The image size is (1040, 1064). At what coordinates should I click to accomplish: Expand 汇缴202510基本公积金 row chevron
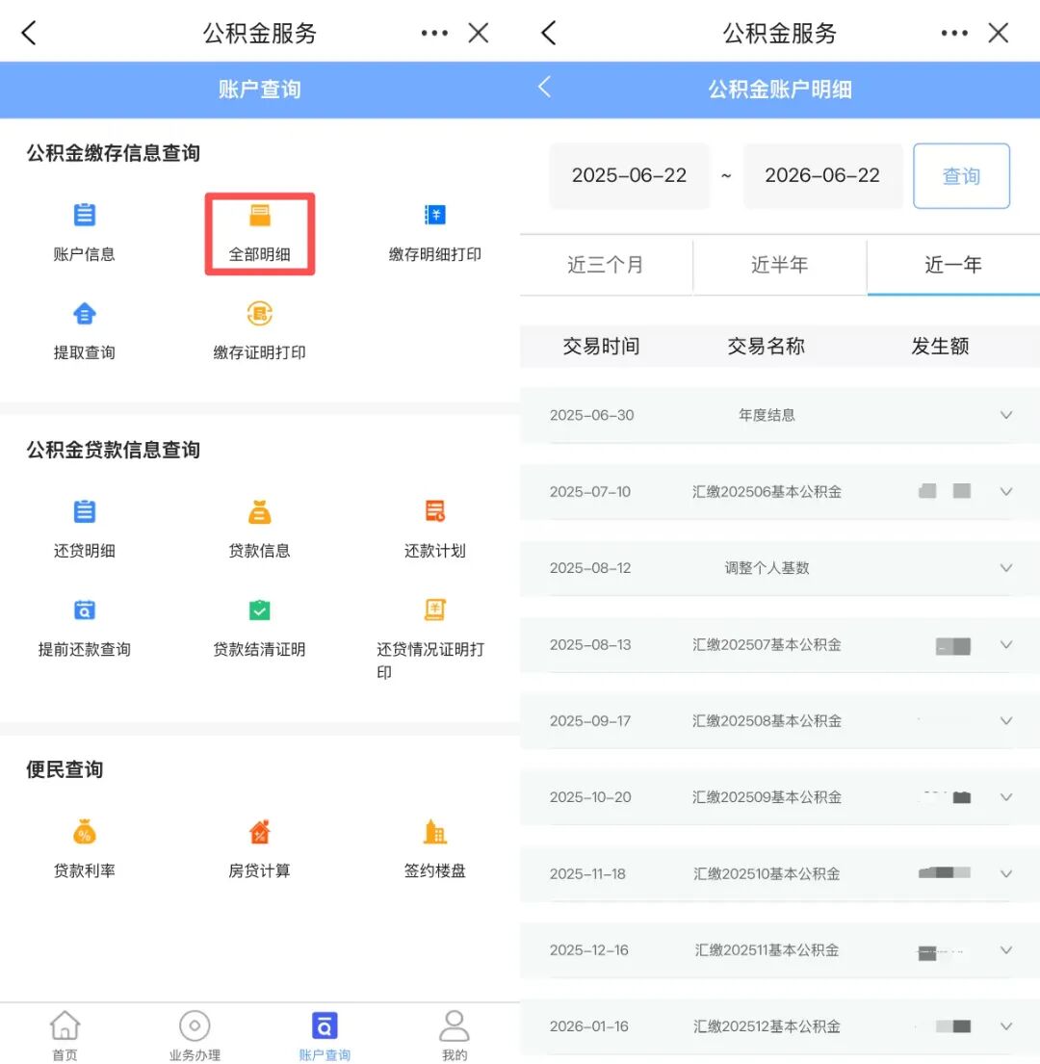(x=1006, y=873)
